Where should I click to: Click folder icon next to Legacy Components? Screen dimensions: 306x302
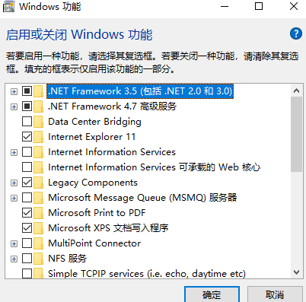38,183
